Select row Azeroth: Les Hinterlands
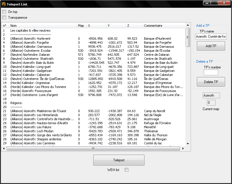Screen dimensions: 232x184 (x=93, y=115)
